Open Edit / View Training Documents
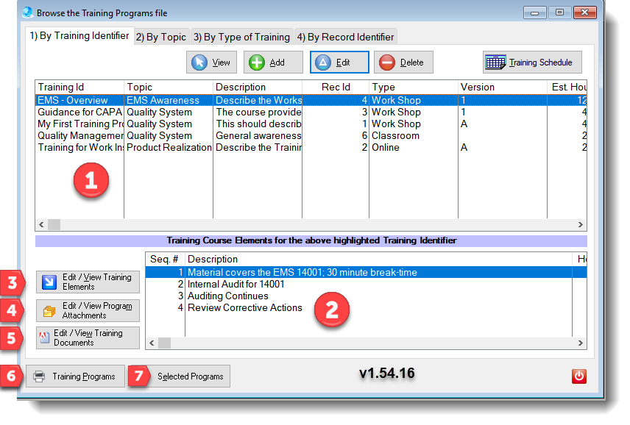630x425 pixels. tap(88, 337)
